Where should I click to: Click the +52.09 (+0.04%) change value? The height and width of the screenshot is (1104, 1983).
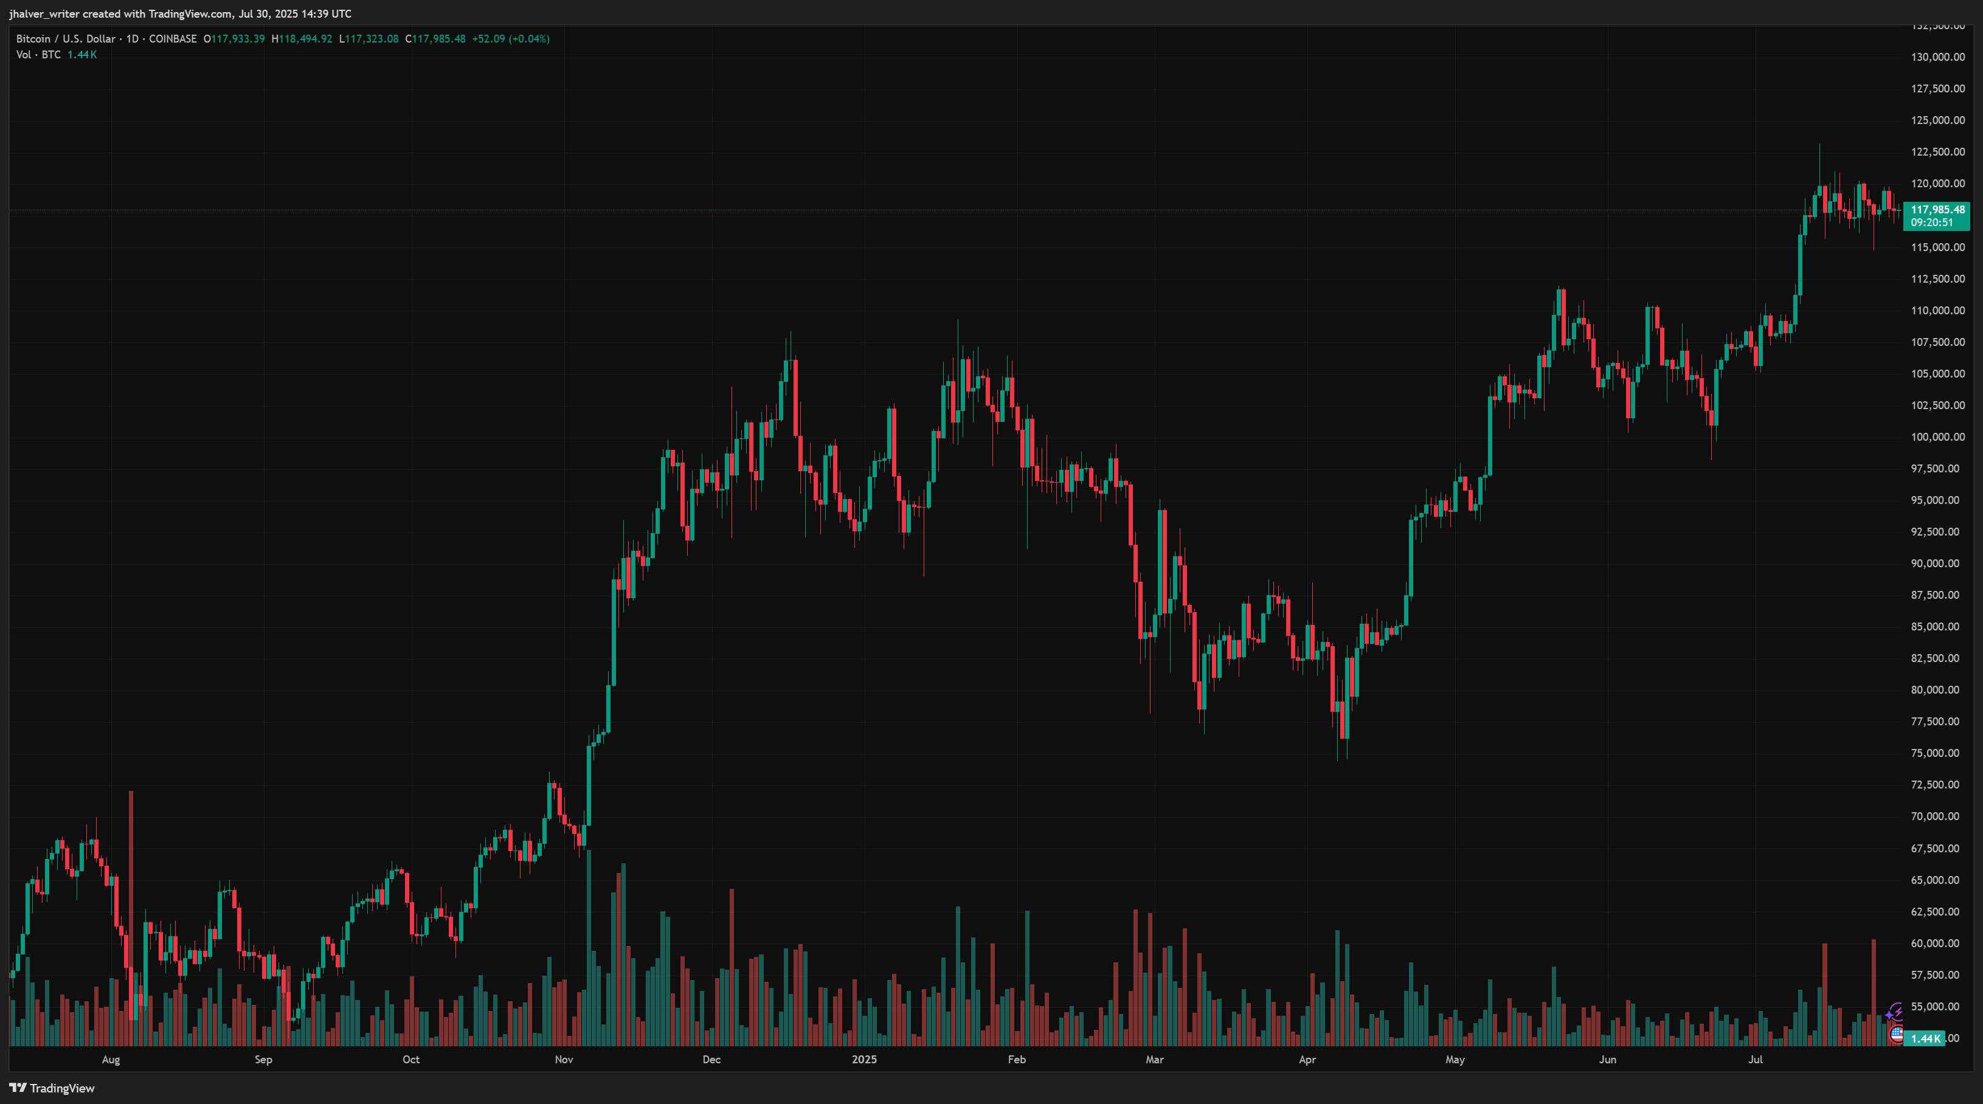click(510, 38)
